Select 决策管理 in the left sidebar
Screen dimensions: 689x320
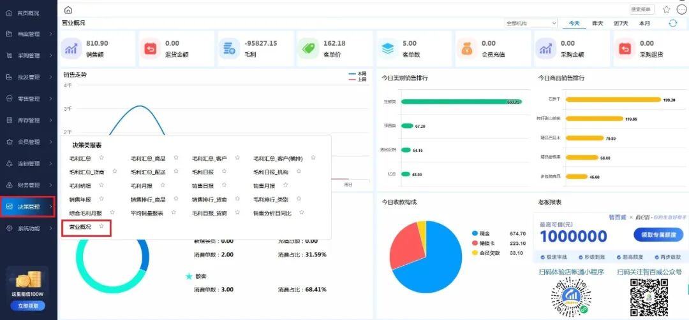point(28,207)
